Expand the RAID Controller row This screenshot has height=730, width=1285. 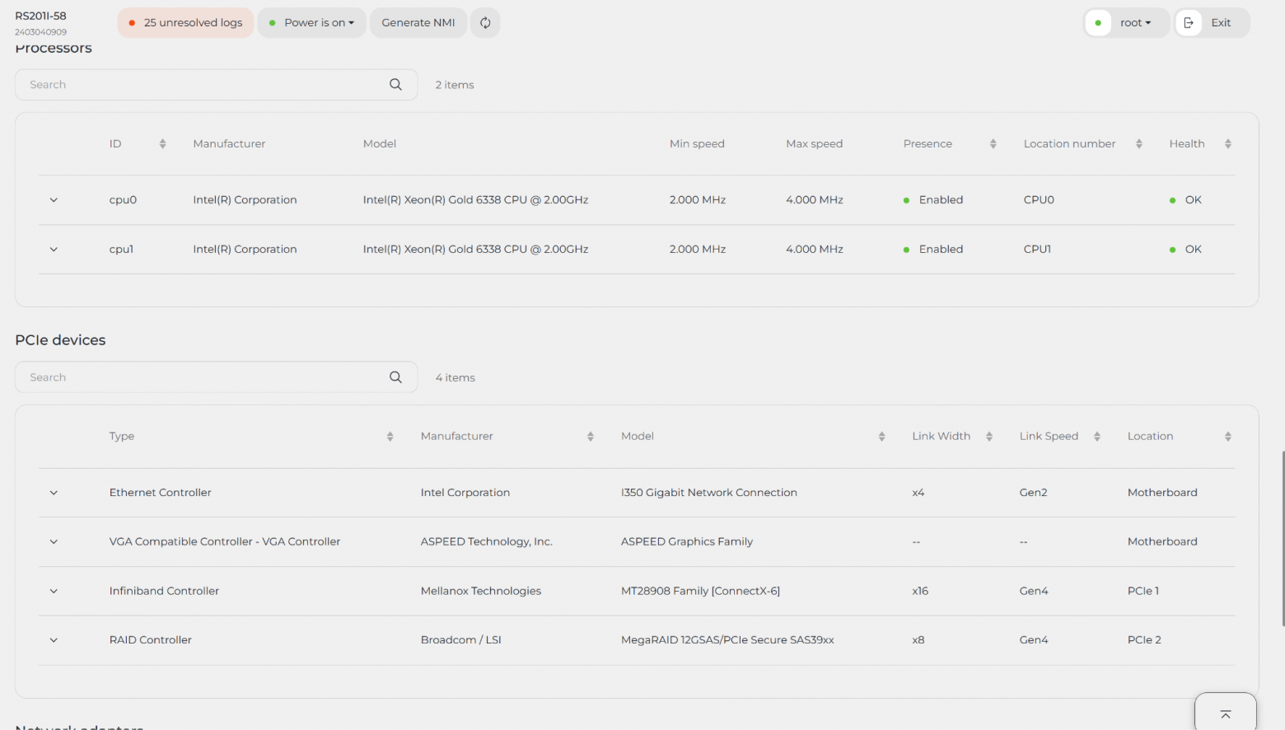pos(54,640)
